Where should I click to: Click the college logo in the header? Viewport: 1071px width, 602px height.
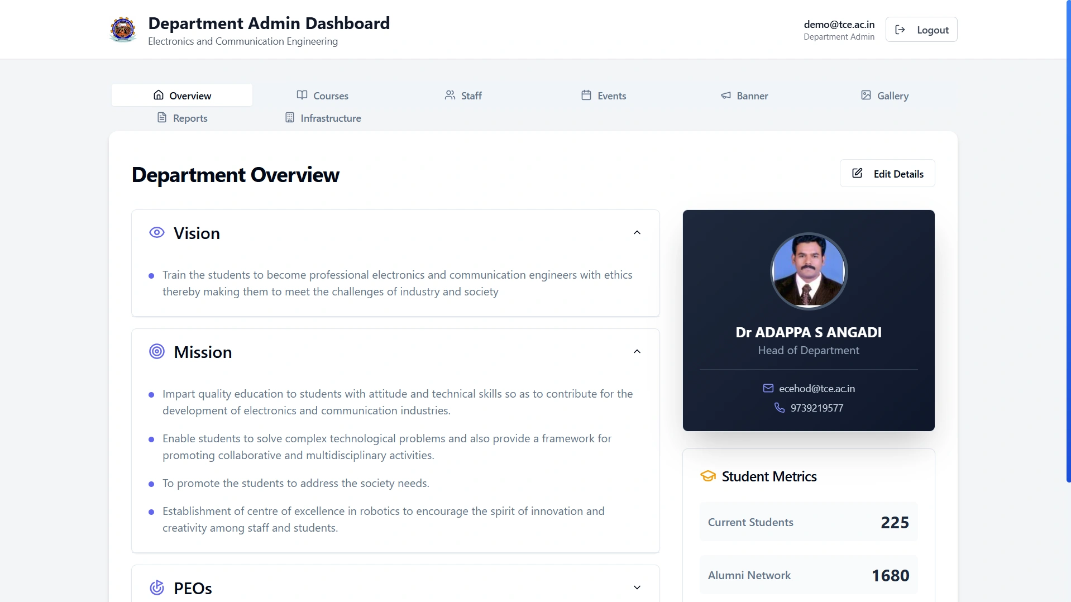(123, 30)
